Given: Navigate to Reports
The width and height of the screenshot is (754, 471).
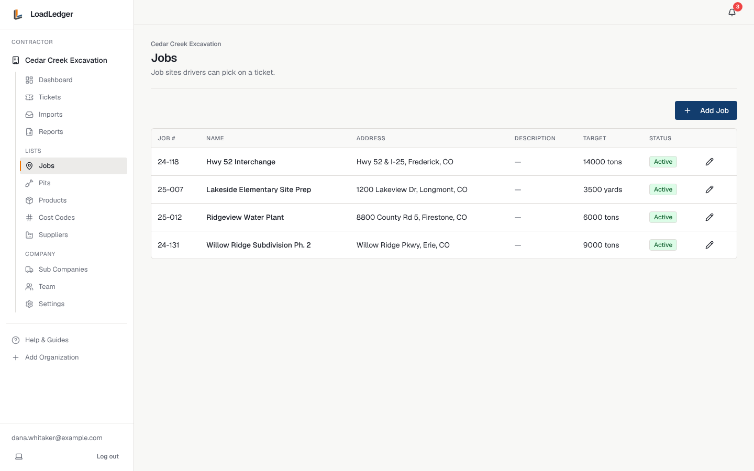Looking at the screenshot, I should (73, 132).
